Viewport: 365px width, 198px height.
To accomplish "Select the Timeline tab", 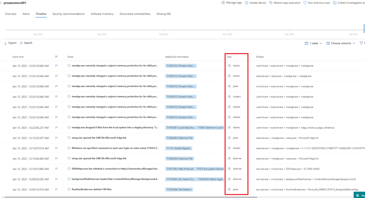I will pos(41,14).
